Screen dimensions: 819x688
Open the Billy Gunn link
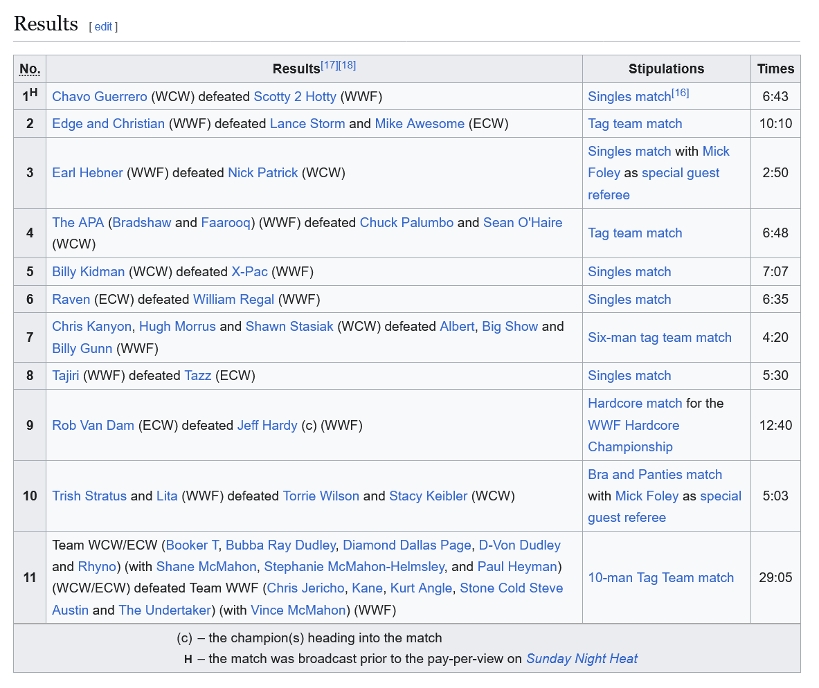coord(82,348)
